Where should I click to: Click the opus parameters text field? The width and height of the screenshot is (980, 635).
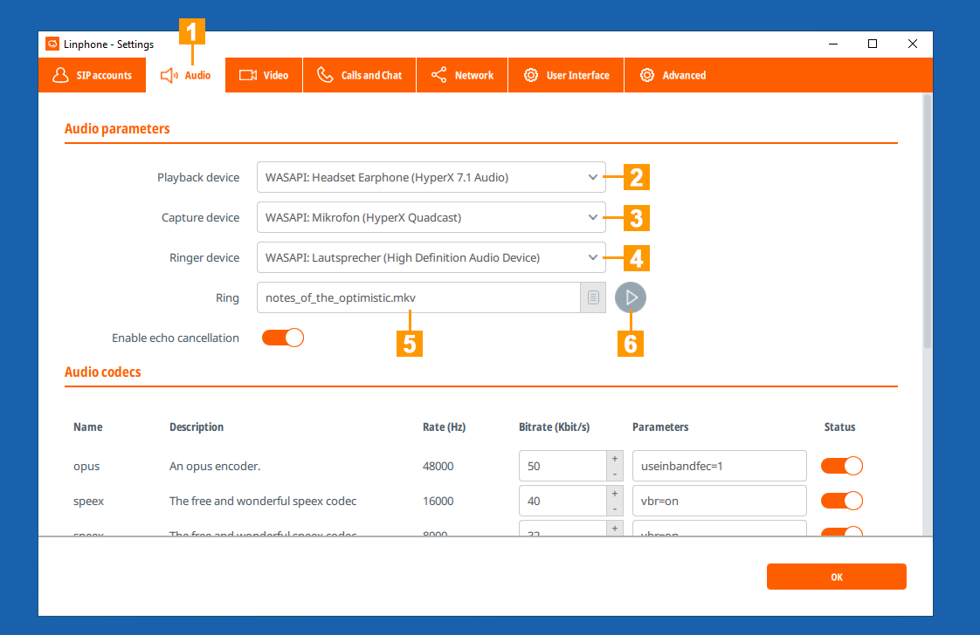pos(718,466)
